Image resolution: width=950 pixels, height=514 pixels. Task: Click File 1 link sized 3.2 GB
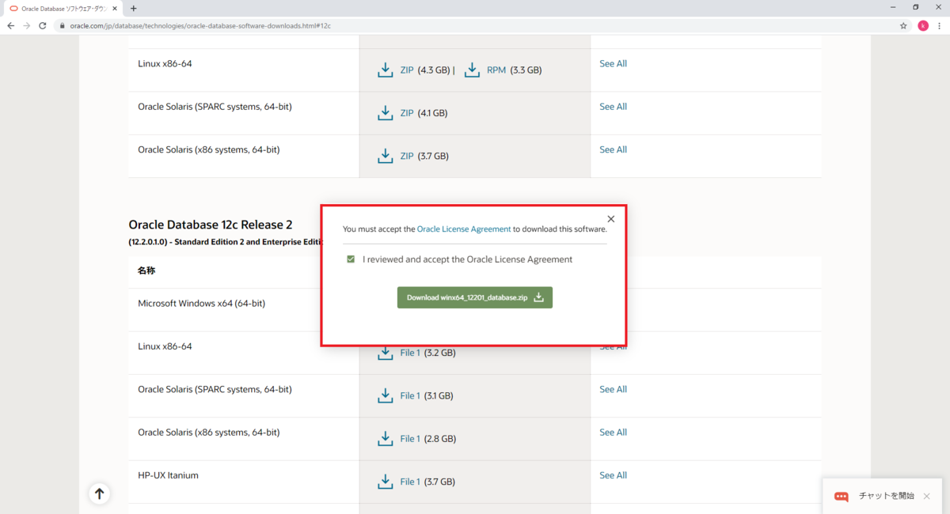pyautogui.click(x=410, y=353)
